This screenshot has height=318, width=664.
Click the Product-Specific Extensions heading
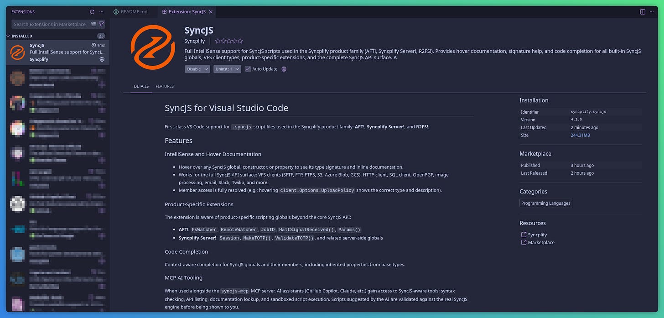[x=199, y=204]
